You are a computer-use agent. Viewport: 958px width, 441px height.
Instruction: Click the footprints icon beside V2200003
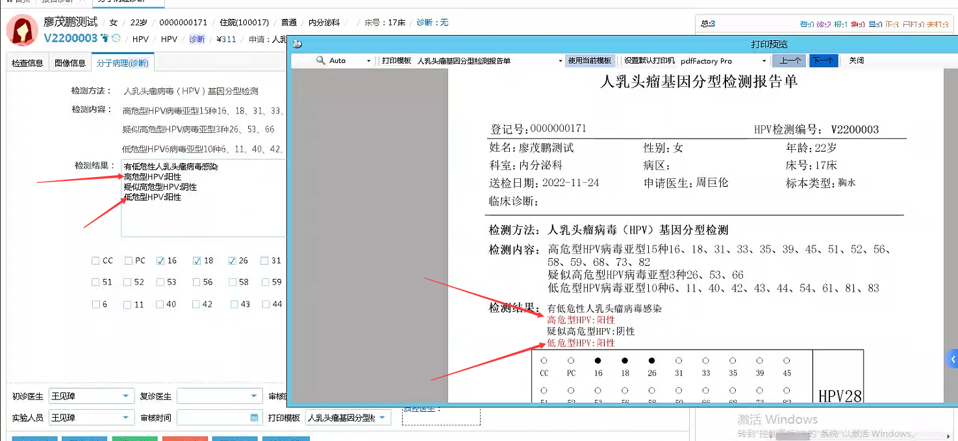tap(105, 39)
